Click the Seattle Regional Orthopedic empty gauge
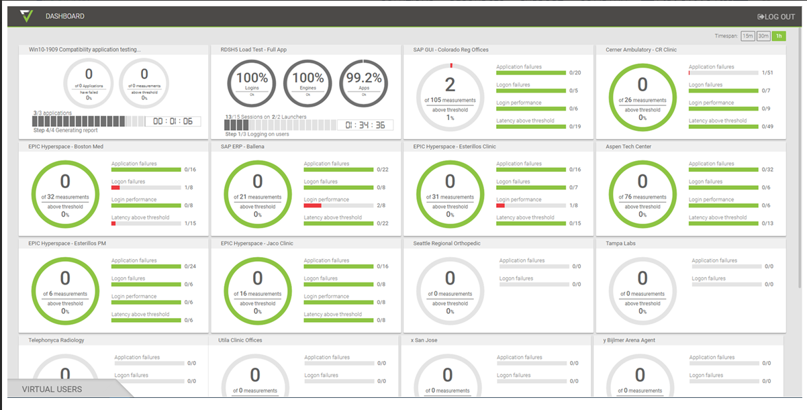This screenshot has height=410, width=807. click(450, 290)
